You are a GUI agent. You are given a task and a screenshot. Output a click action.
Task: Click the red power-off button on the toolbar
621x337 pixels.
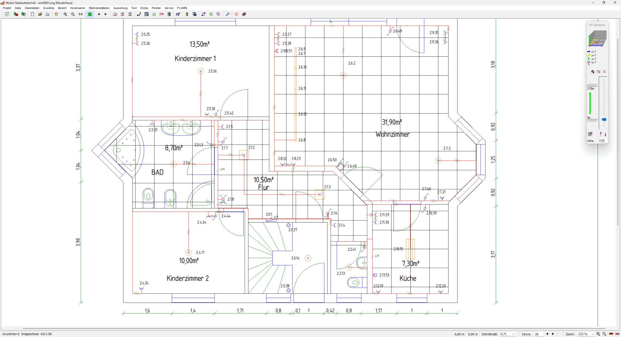coord(236,14)
